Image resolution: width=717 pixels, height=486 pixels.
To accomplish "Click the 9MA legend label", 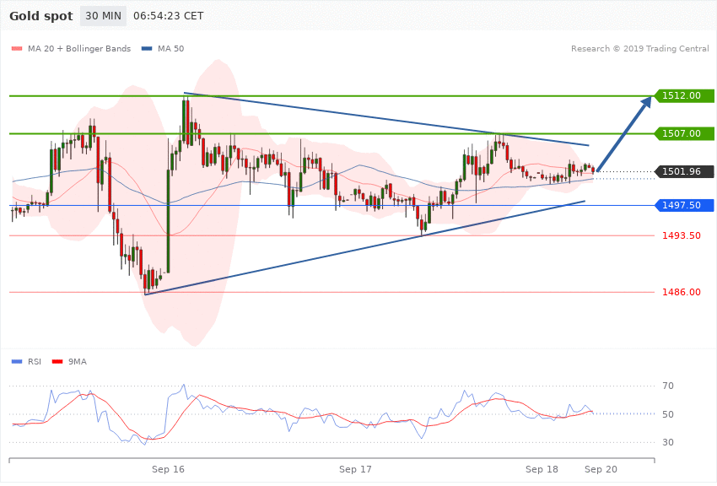I will point(78,362).
